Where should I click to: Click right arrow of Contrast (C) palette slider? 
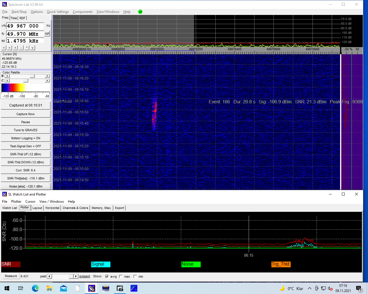pyautogui.click(x=47, y=81)
